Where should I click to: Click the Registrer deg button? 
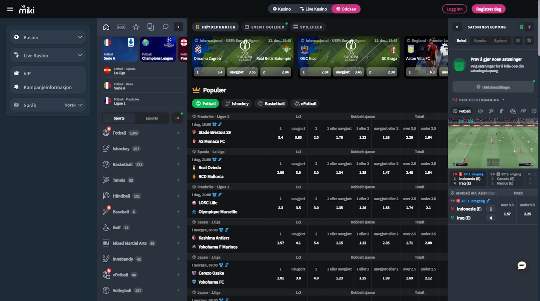(488, 9)
